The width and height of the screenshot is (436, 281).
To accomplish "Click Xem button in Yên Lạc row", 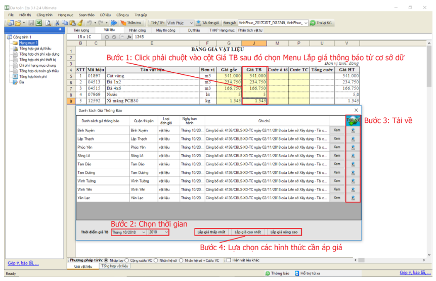I will 337,198.
